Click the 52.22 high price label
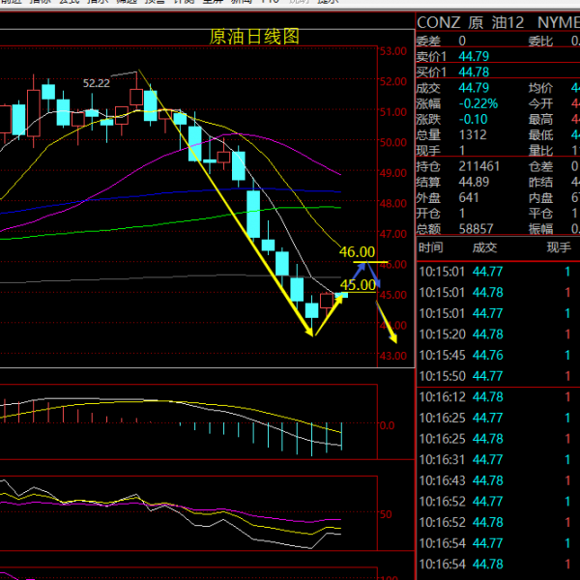The height and width of the screenshot is (580, 580). (97, 83)
